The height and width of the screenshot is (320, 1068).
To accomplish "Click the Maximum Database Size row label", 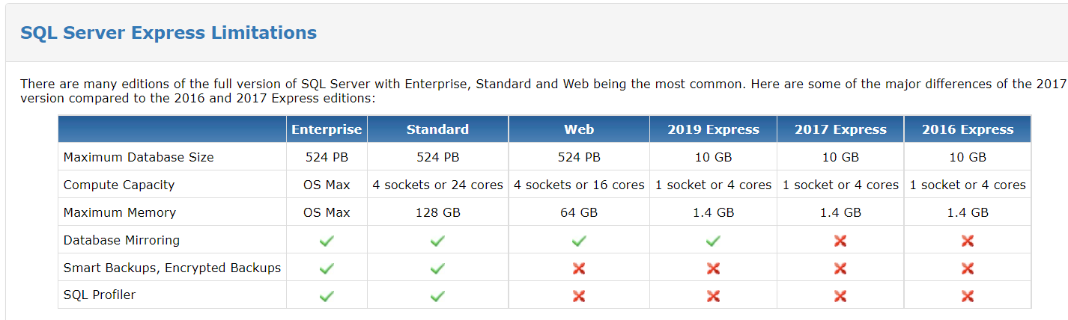I will (x=139, y=158).
